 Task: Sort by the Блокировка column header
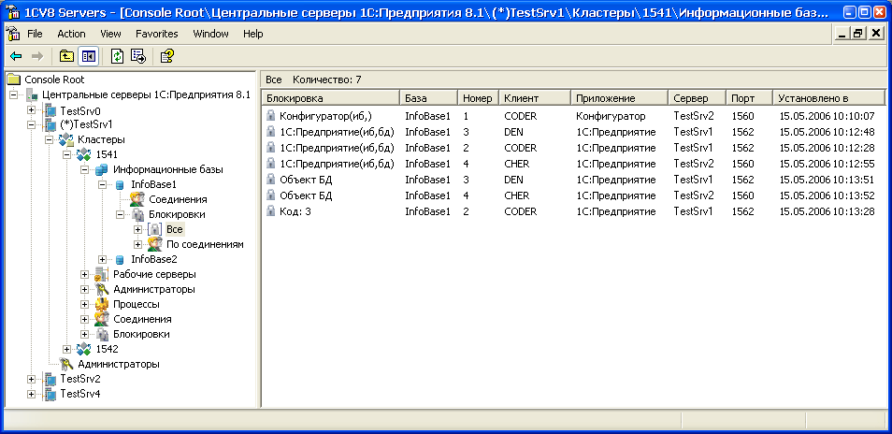coord(330,98)
